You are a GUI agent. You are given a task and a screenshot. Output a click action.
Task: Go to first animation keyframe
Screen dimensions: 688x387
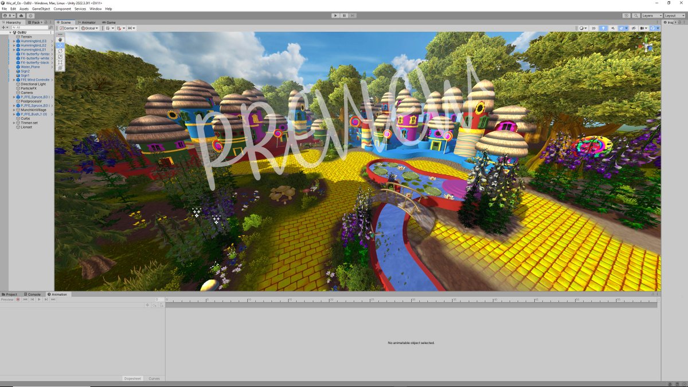coord(25,299)
